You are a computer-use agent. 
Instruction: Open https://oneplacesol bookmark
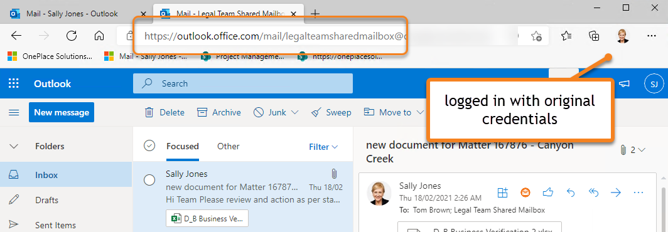tap(340, 56)
